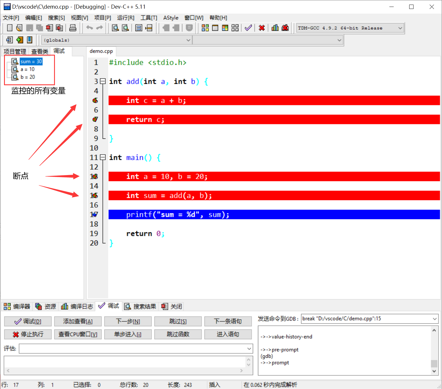Click the Toggle bookmarks icon
This screenshot has width=442, height=389.
30,40
